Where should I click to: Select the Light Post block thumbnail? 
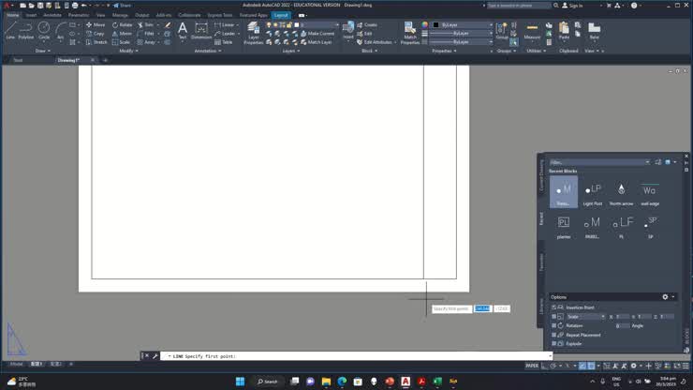coord(592,192)
